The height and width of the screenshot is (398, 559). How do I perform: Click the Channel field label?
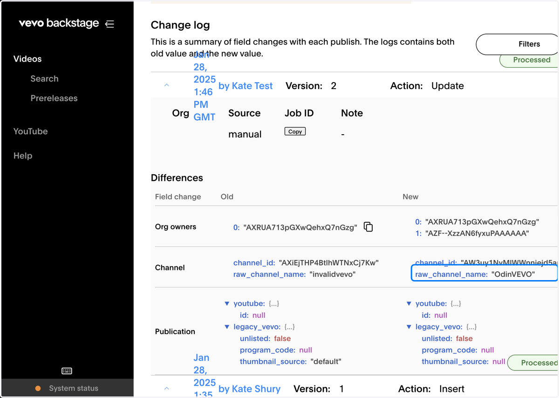(170, 268)
